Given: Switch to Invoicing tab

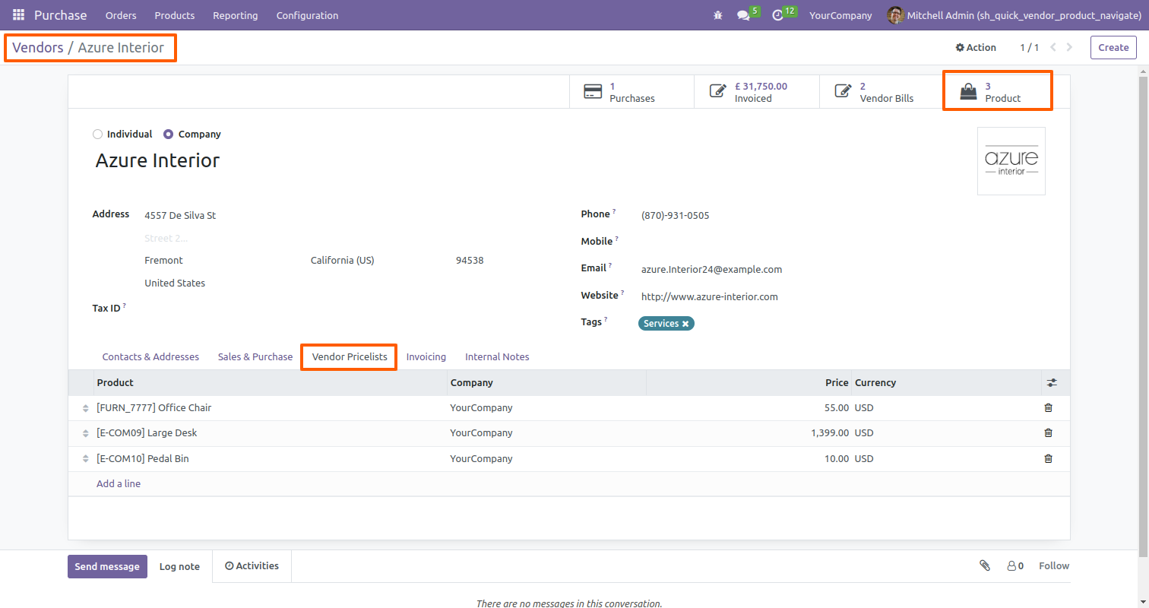Looking at the screenshot, I should (426, 357).
